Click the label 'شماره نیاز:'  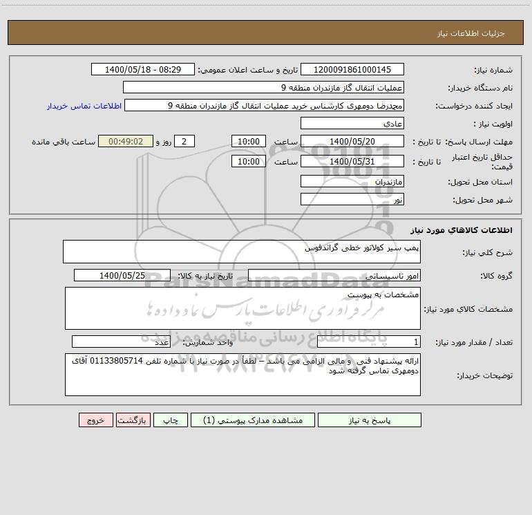(x=493, y=70)
